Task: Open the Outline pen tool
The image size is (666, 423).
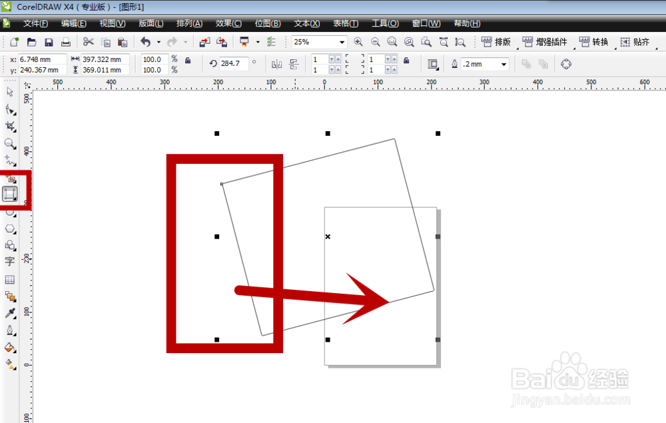Action: 10,330
